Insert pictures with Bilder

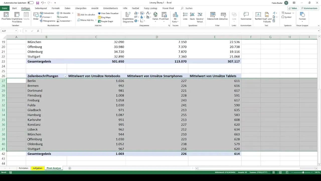pos(36,16)
